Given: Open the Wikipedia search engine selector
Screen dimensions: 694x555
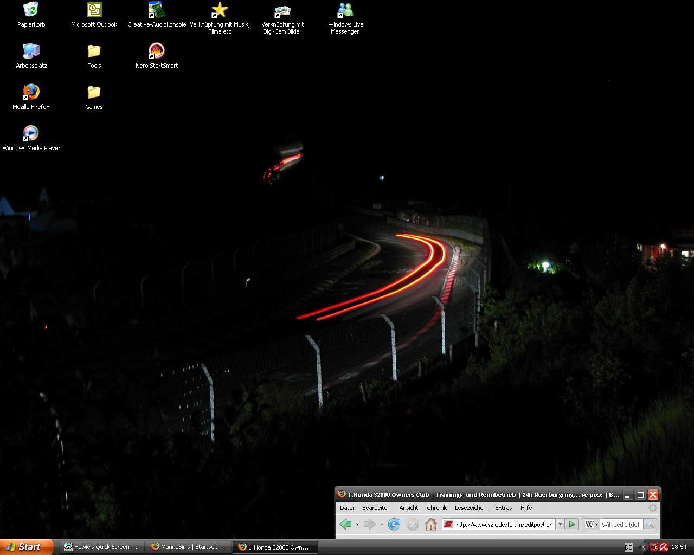Looking at the screenshot, I should click(592, 524).
